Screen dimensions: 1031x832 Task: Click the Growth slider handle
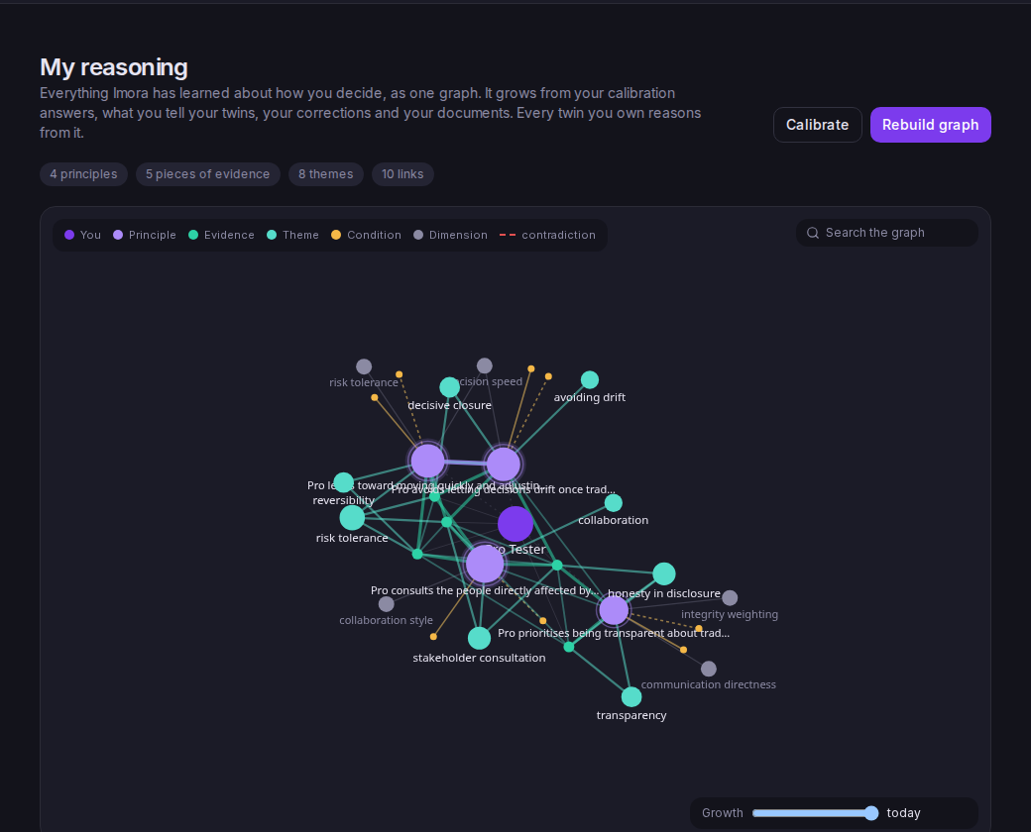tap(871, 813)
